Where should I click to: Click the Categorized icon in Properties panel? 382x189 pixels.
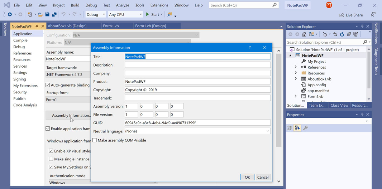click(290, 128)
